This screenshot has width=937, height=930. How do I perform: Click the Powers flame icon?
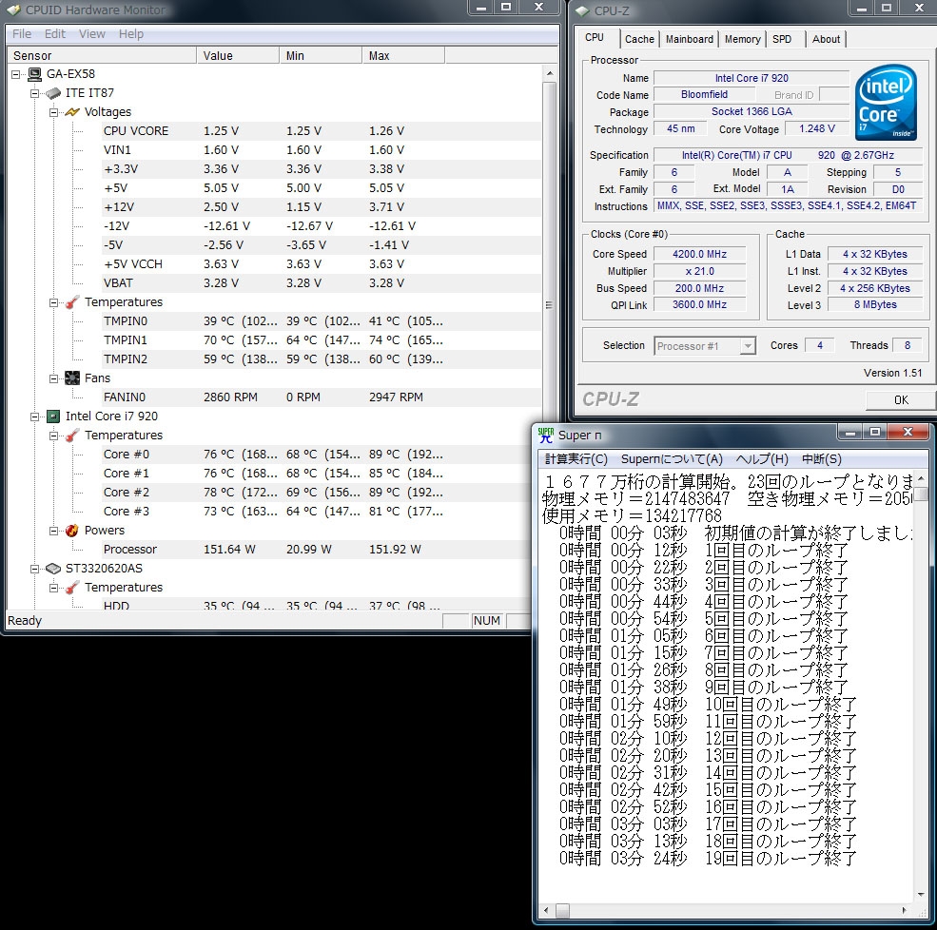click(72, 531)
